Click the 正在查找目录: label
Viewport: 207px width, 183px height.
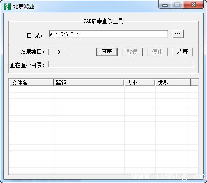point(27,65)
